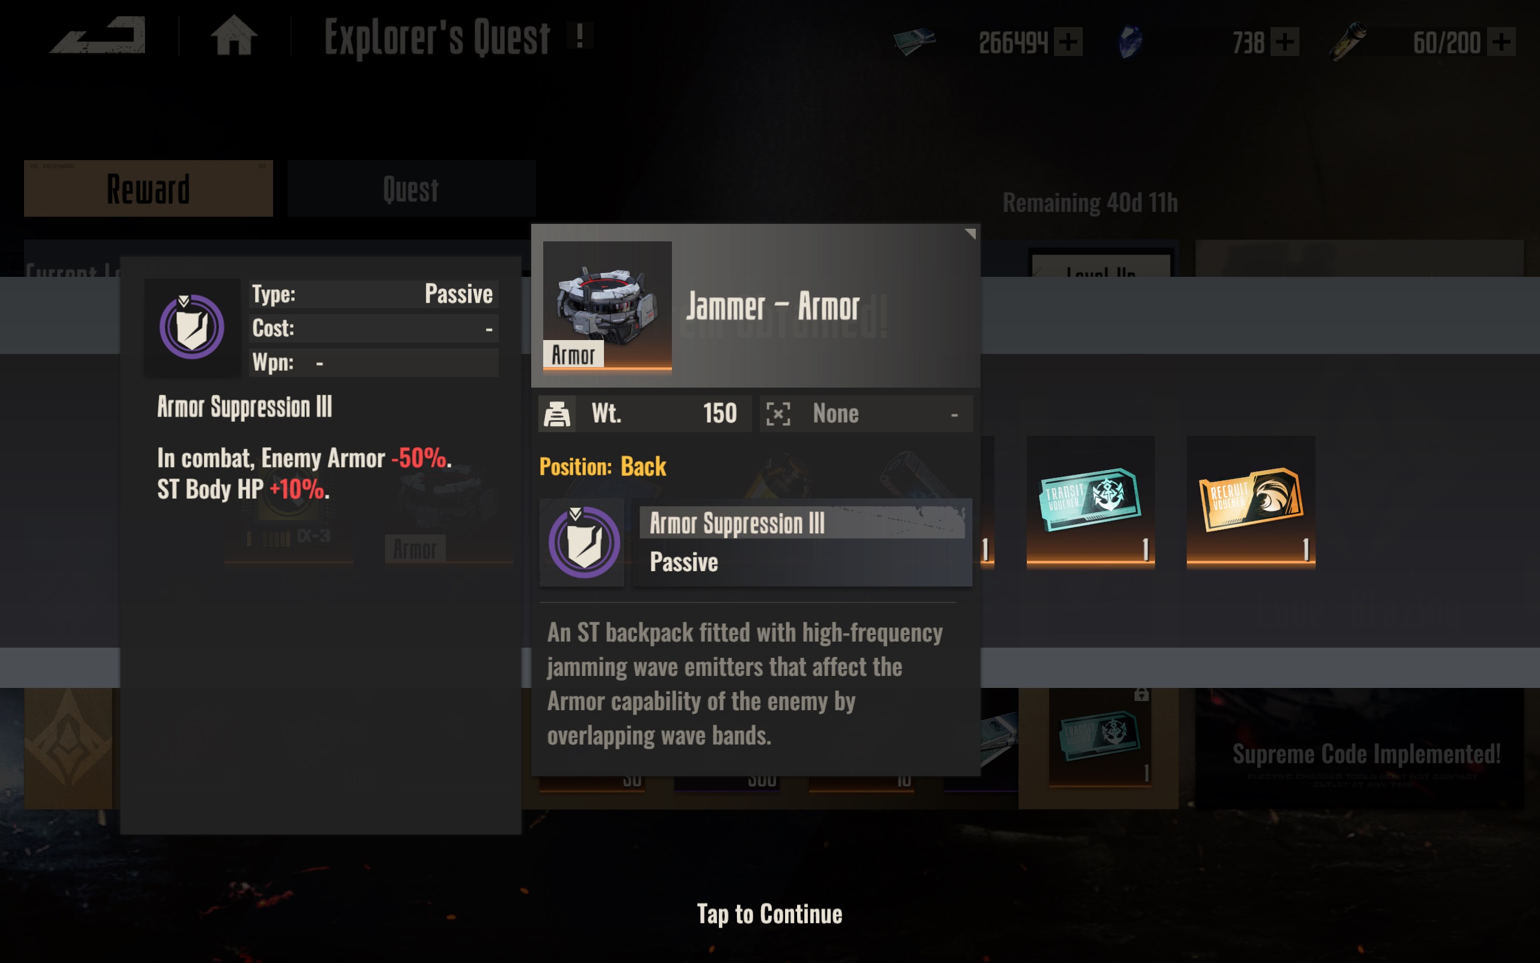Open the locked Transit Voucher reward below

point(1099,739)
